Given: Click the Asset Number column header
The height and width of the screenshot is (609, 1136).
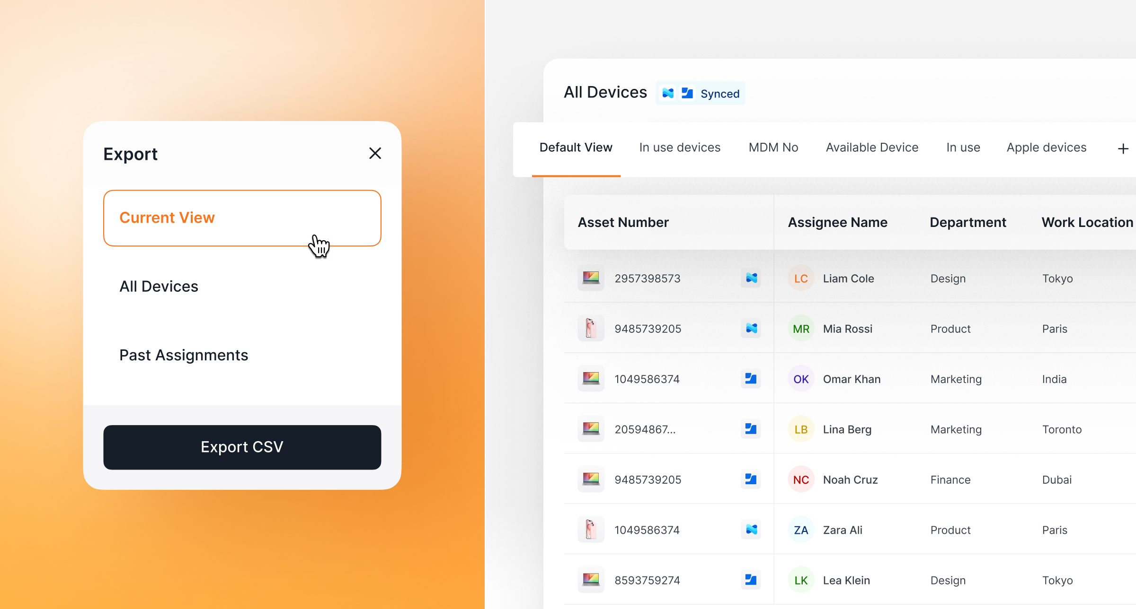Looking at the screenshot, I should click(x=623, y=222).
